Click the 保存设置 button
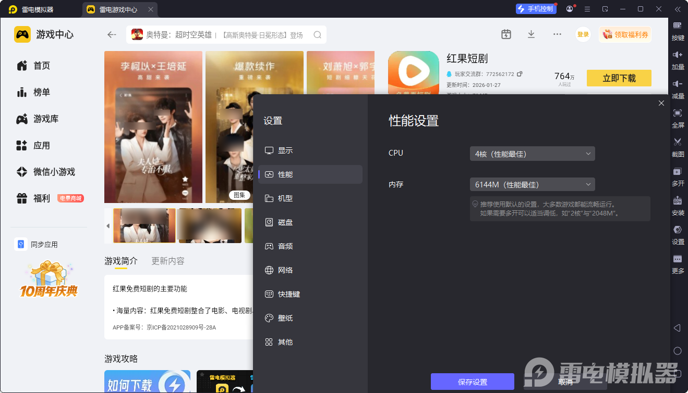 point(472,382)
